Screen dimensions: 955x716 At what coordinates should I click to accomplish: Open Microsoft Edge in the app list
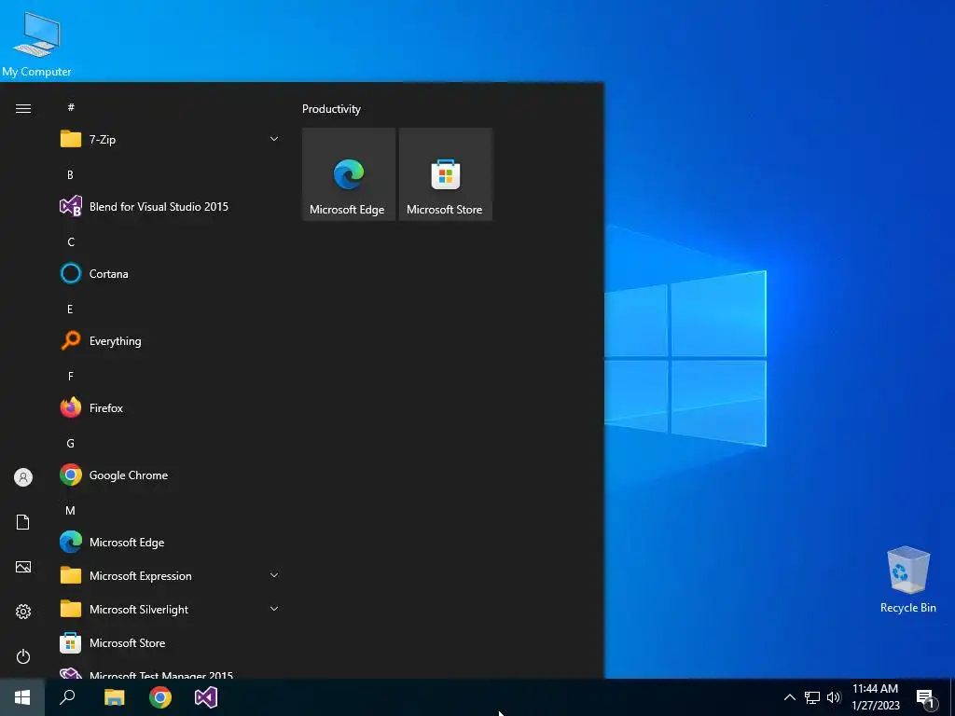pyautogui.click(x=170, y=543)
